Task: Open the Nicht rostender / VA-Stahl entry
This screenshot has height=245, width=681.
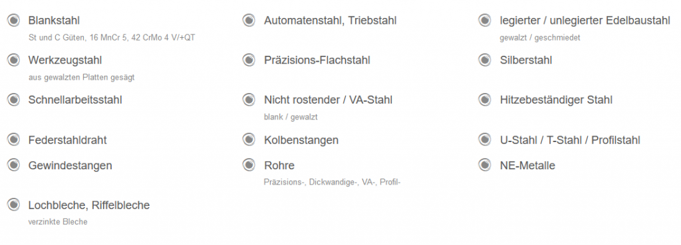Action: click(x=328, y=100)
